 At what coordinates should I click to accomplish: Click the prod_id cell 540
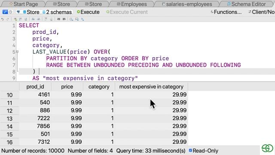pyautogui.click(x=35, y=102)
